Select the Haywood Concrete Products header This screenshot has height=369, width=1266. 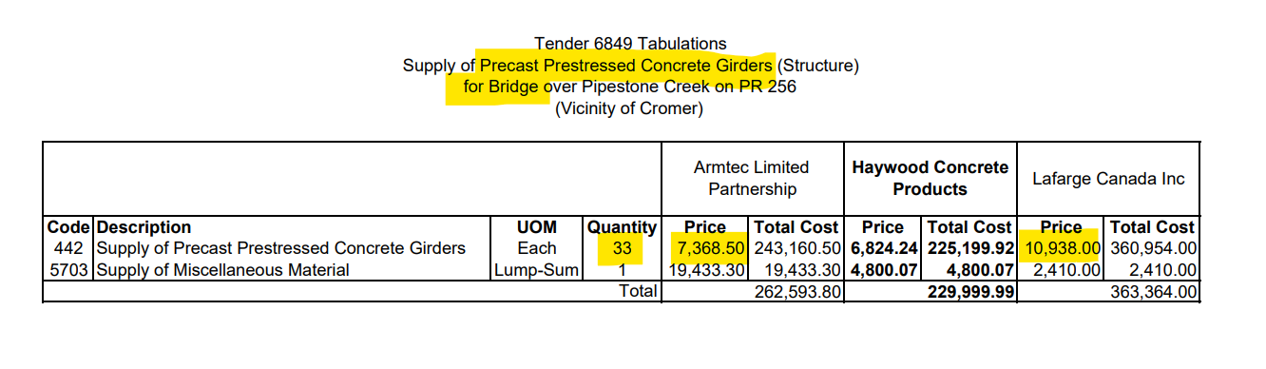(x=930, y=178)
